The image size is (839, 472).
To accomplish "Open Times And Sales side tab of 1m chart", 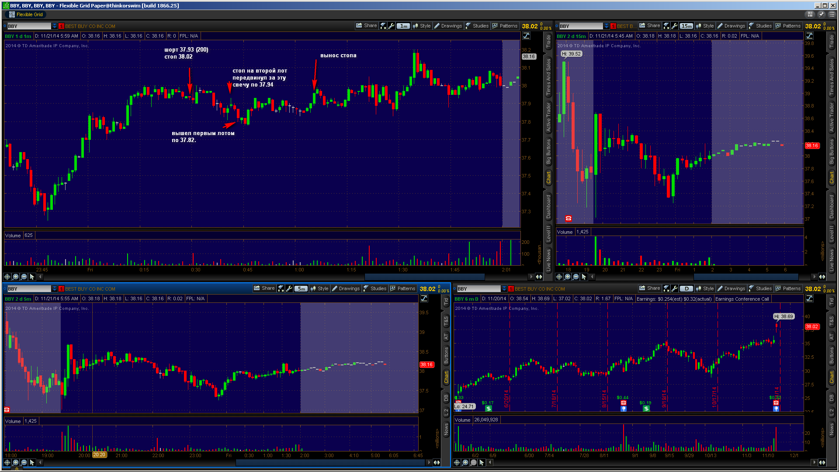I will [x=548, y=77].
